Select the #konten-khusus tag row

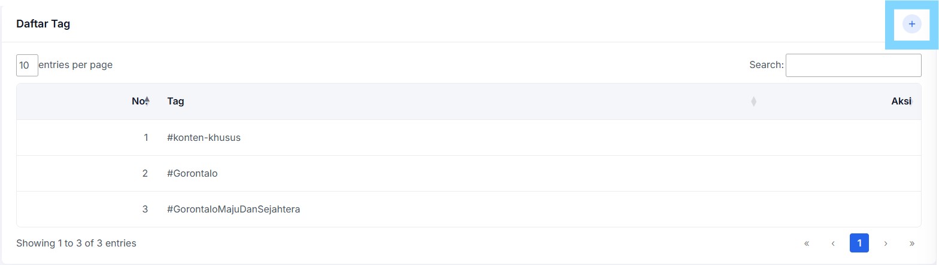(469, 137)
